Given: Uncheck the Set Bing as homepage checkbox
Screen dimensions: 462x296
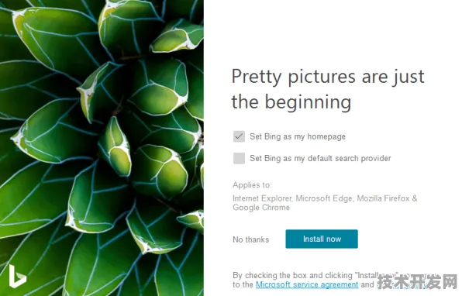Looking at the screenshot, I should (x=239, y=136).
